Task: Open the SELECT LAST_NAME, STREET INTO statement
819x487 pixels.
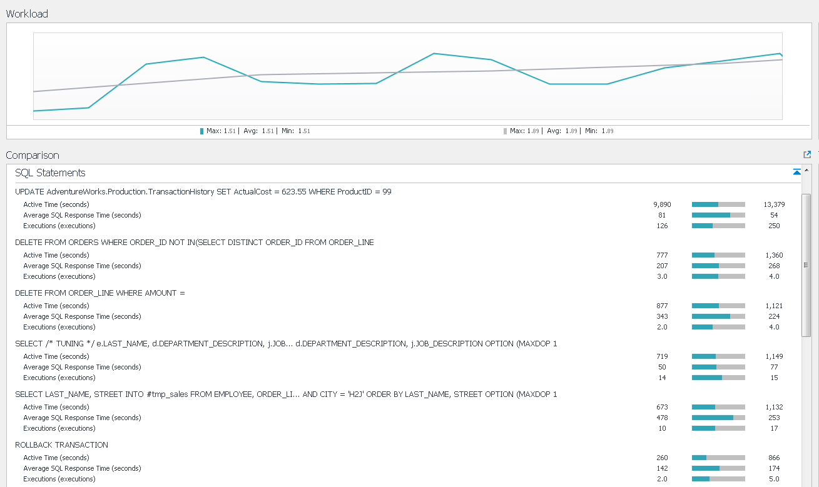Action: point(285,394)
